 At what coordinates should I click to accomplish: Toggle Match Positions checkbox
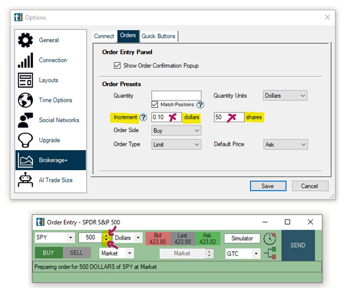click(155, 105)
